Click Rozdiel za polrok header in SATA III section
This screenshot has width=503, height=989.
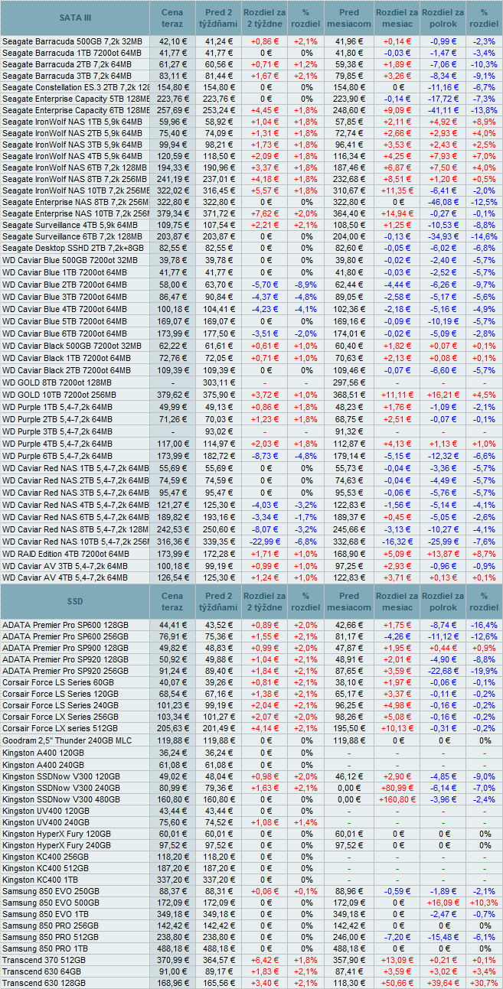click(443, 18)
